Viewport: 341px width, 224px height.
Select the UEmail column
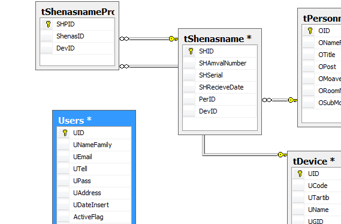94,157
